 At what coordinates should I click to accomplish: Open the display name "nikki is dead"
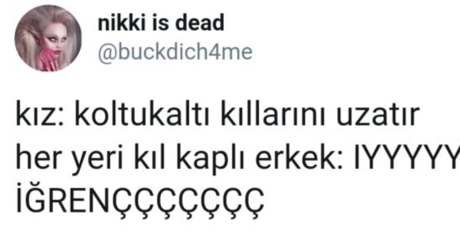click(x=161, y=24)
